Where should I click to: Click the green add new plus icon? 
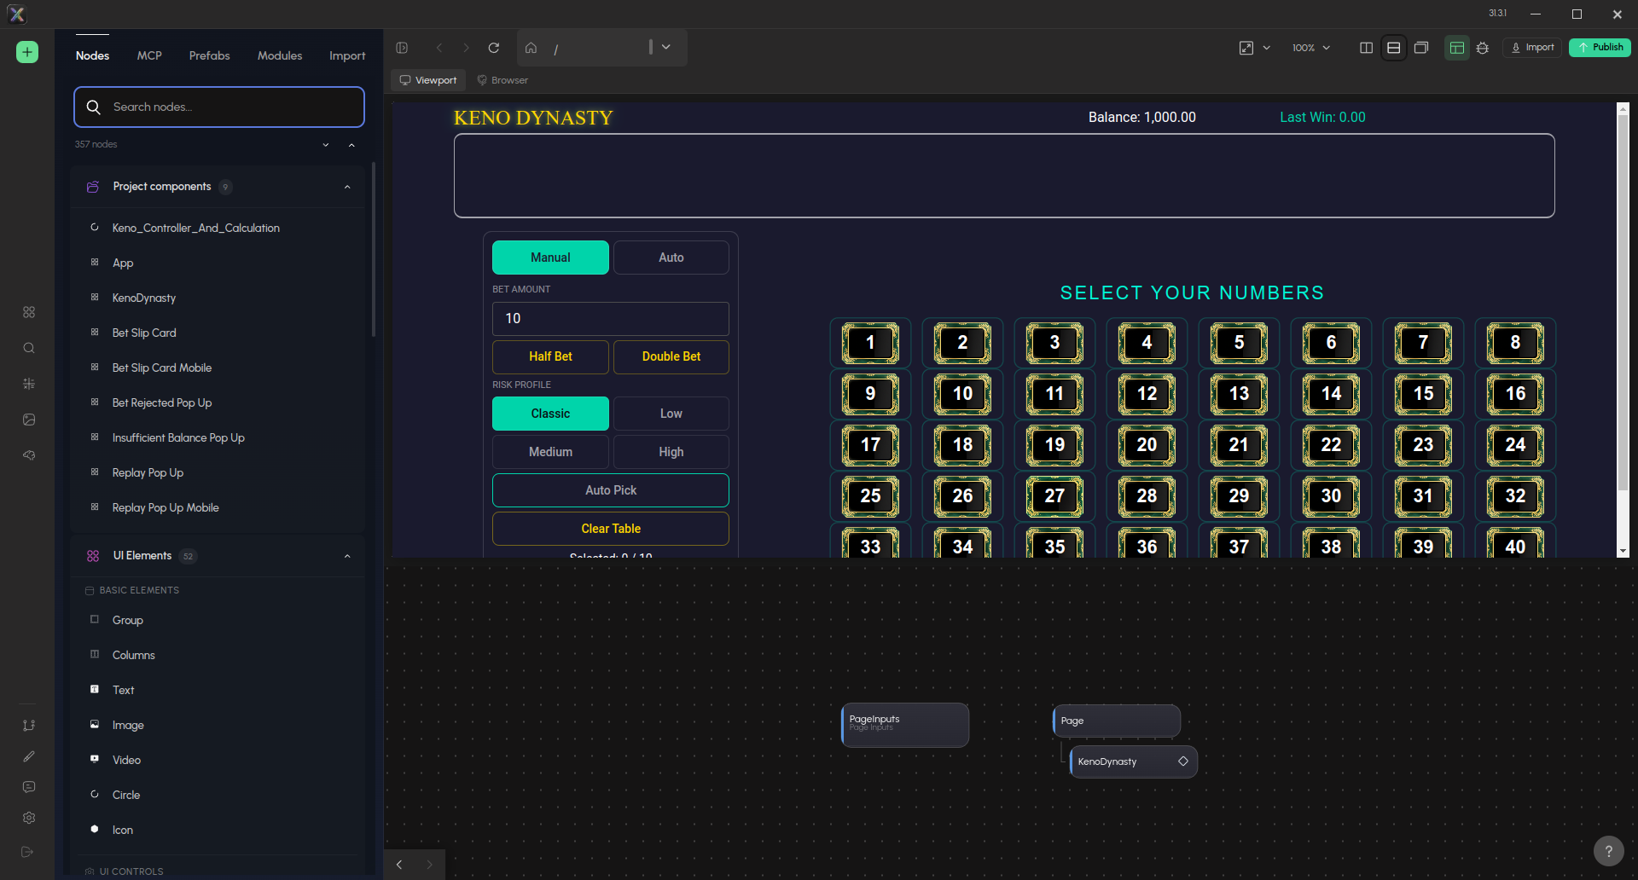click(x=27, y=52)
